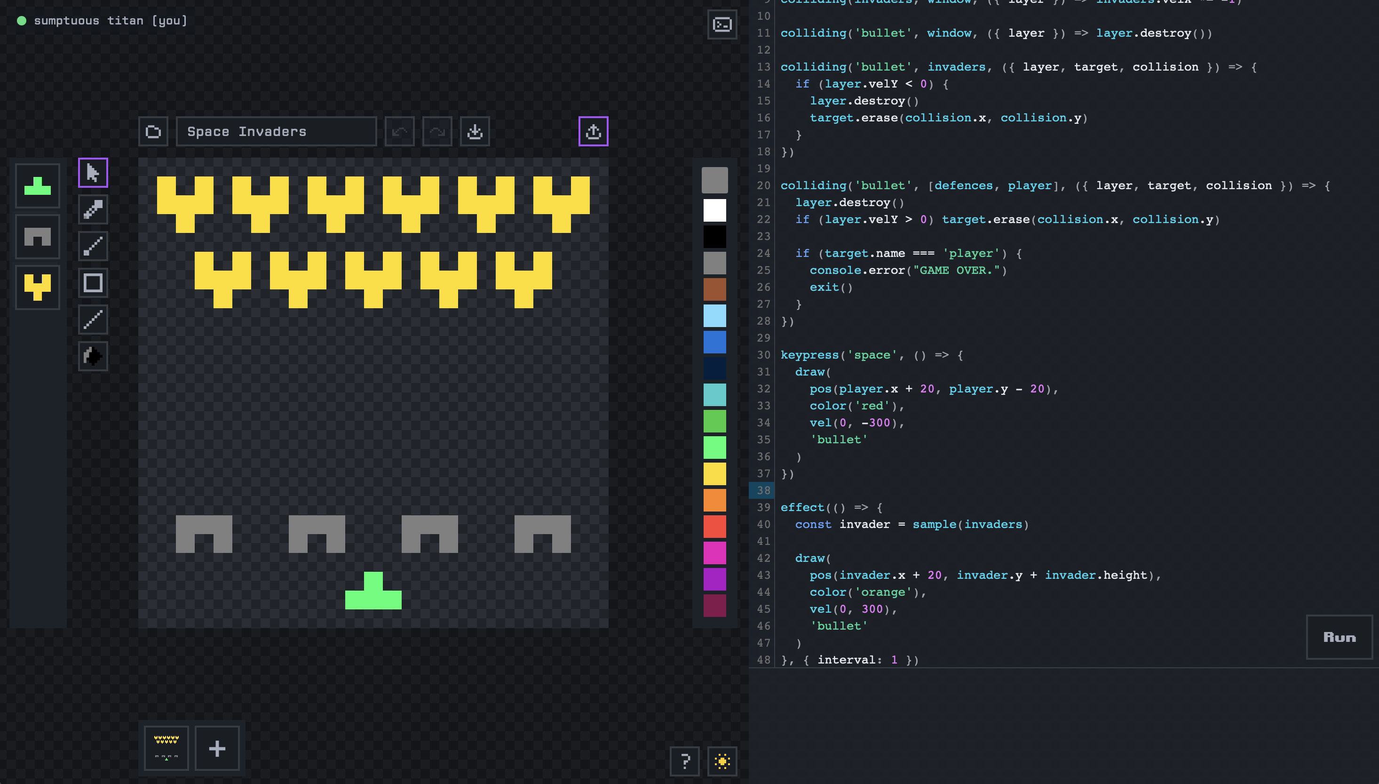Open the console terminal icon
The width and height of the screenshot is (1379, 784).
tap(722, 25)
